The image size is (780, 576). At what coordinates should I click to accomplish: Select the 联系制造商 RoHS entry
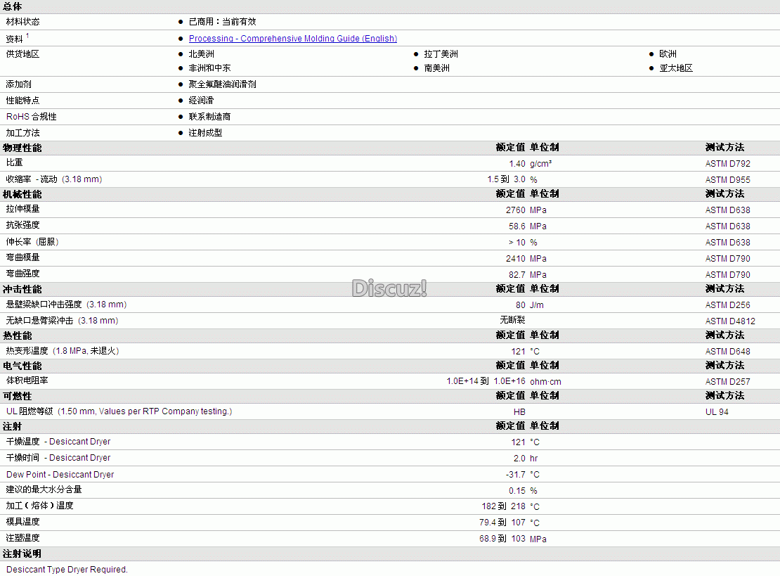[x=209, y=117]
